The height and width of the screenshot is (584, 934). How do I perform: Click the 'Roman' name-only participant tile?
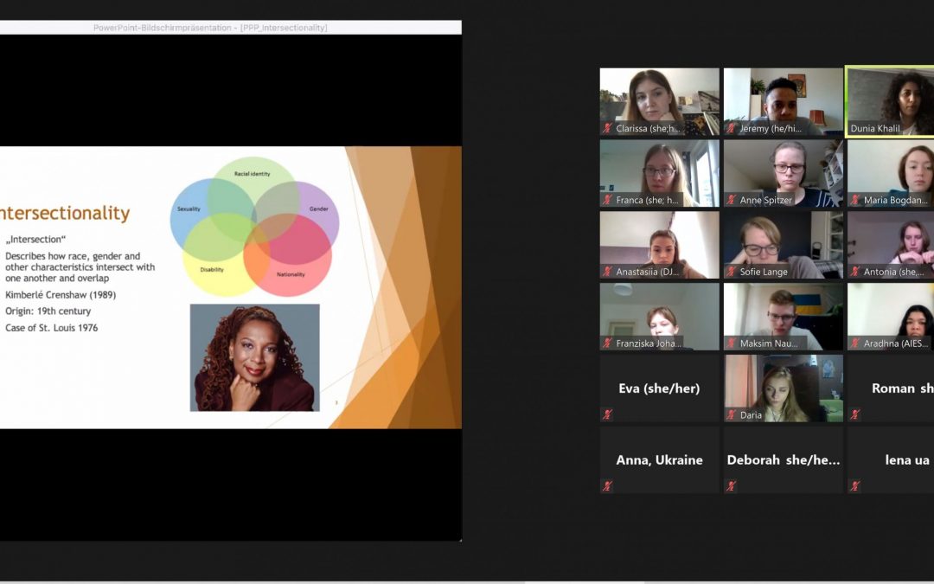890,388
